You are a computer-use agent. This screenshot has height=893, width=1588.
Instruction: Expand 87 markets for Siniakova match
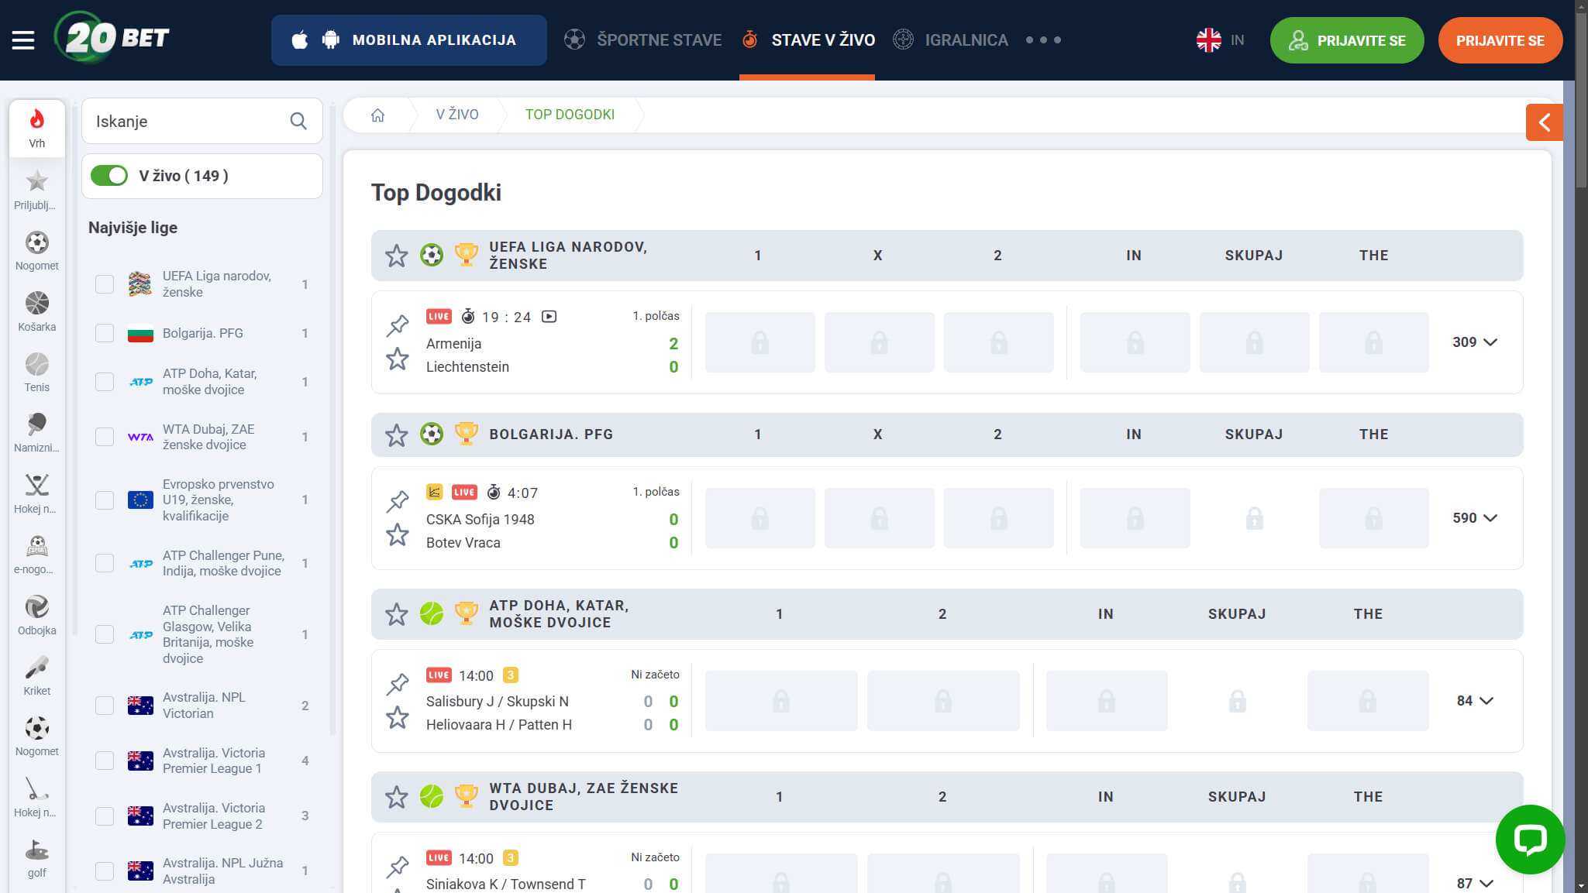tap(1474, 883)
